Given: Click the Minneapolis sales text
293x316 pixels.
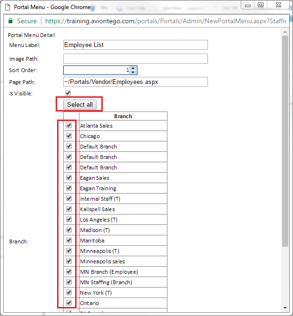Looking at the screenshot, I should 102,261.
